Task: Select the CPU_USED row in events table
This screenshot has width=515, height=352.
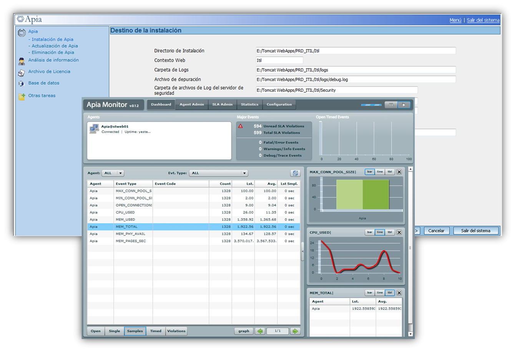Action: pyautogui.click(x=194, y=213)
